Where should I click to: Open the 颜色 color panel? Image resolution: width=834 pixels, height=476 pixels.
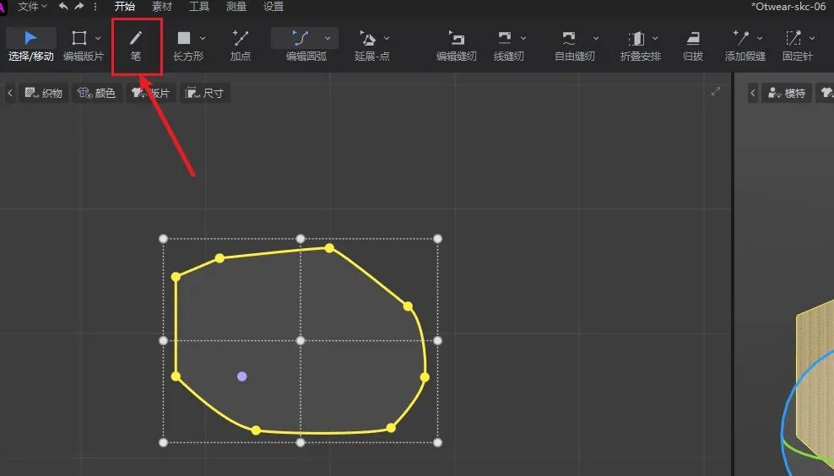pos(97,93)
